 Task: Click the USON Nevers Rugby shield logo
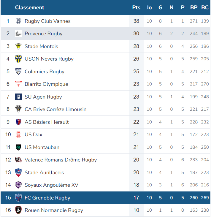18,59
